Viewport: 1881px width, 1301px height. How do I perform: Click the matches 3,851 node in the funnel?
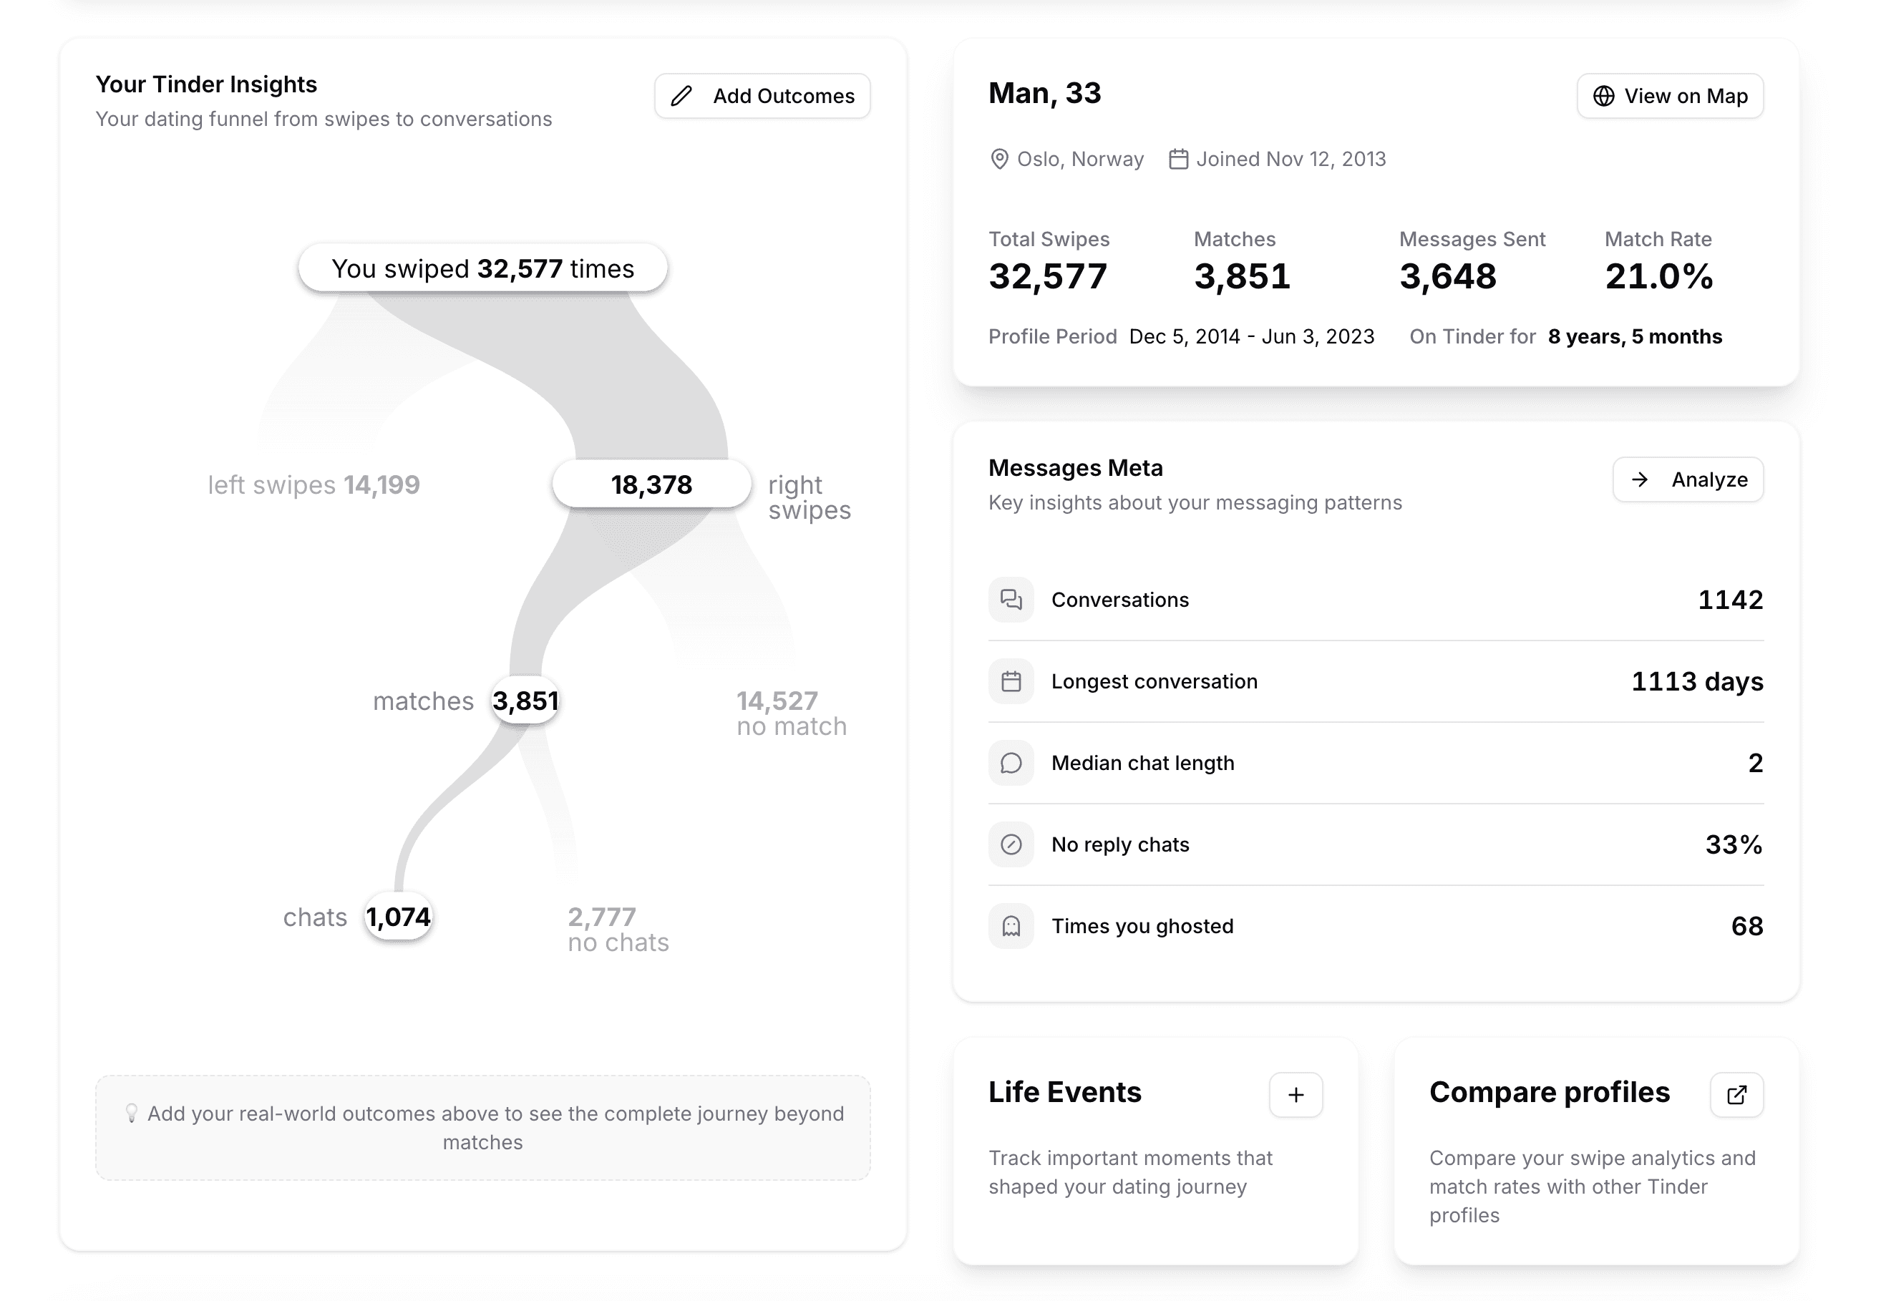click(525, 700)
